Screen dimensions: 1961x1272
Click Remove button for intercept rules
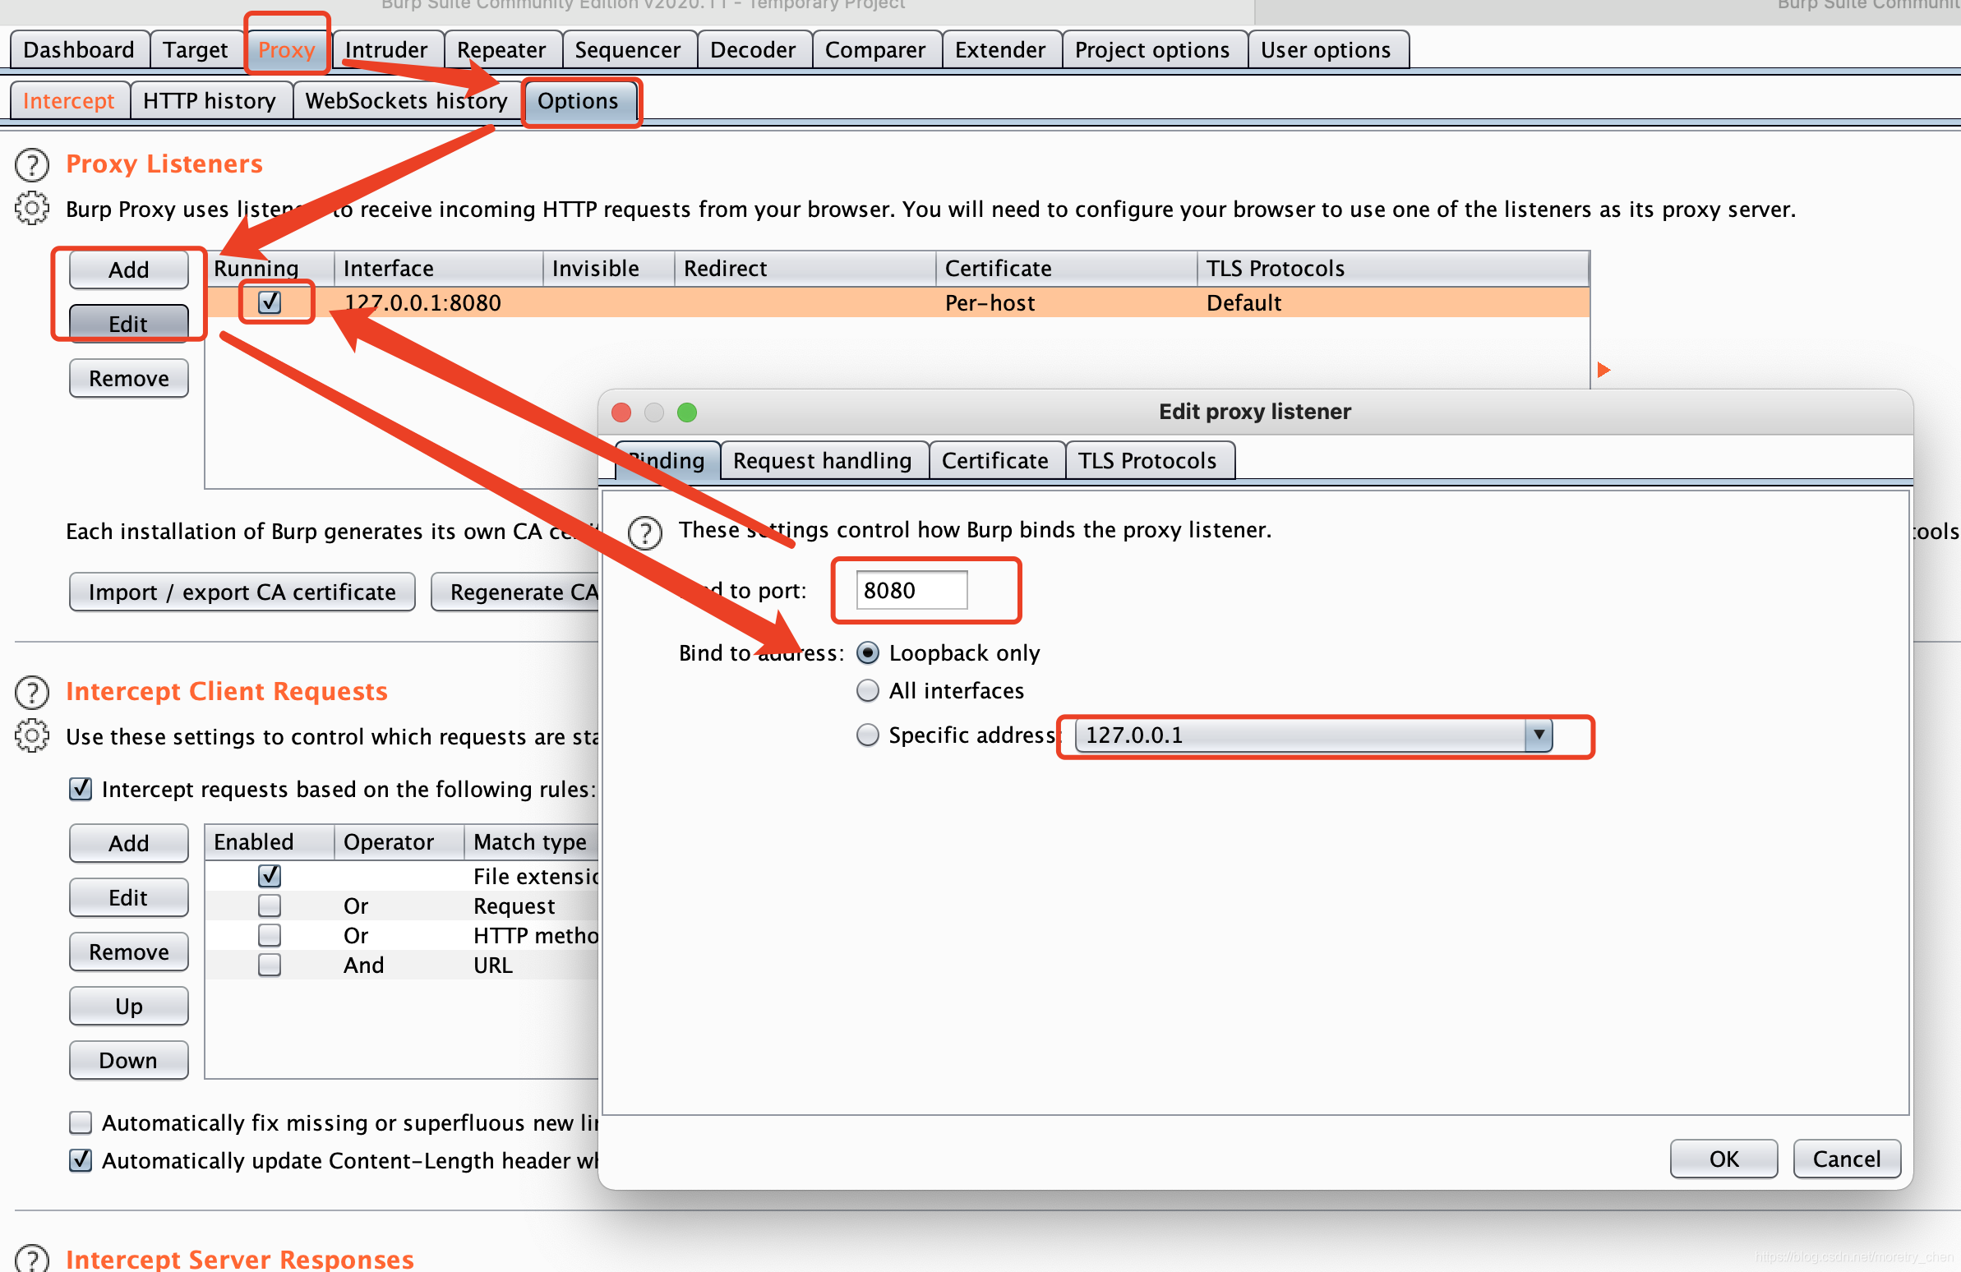click(x=128, y=952)
